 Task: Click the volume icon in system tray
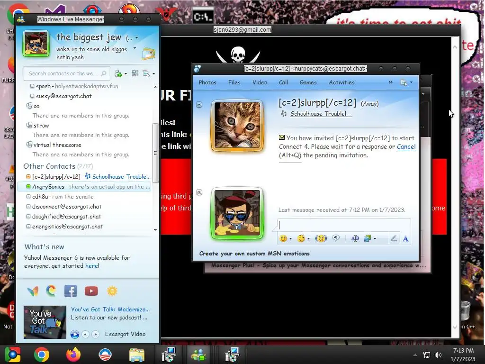pyautogui.click(x=438, y=355)
